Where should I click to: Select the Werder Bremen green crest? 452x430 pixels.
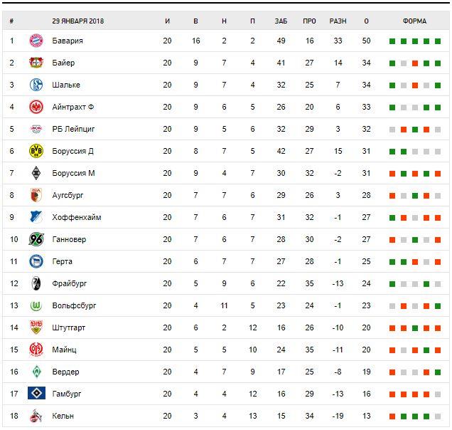36,372
